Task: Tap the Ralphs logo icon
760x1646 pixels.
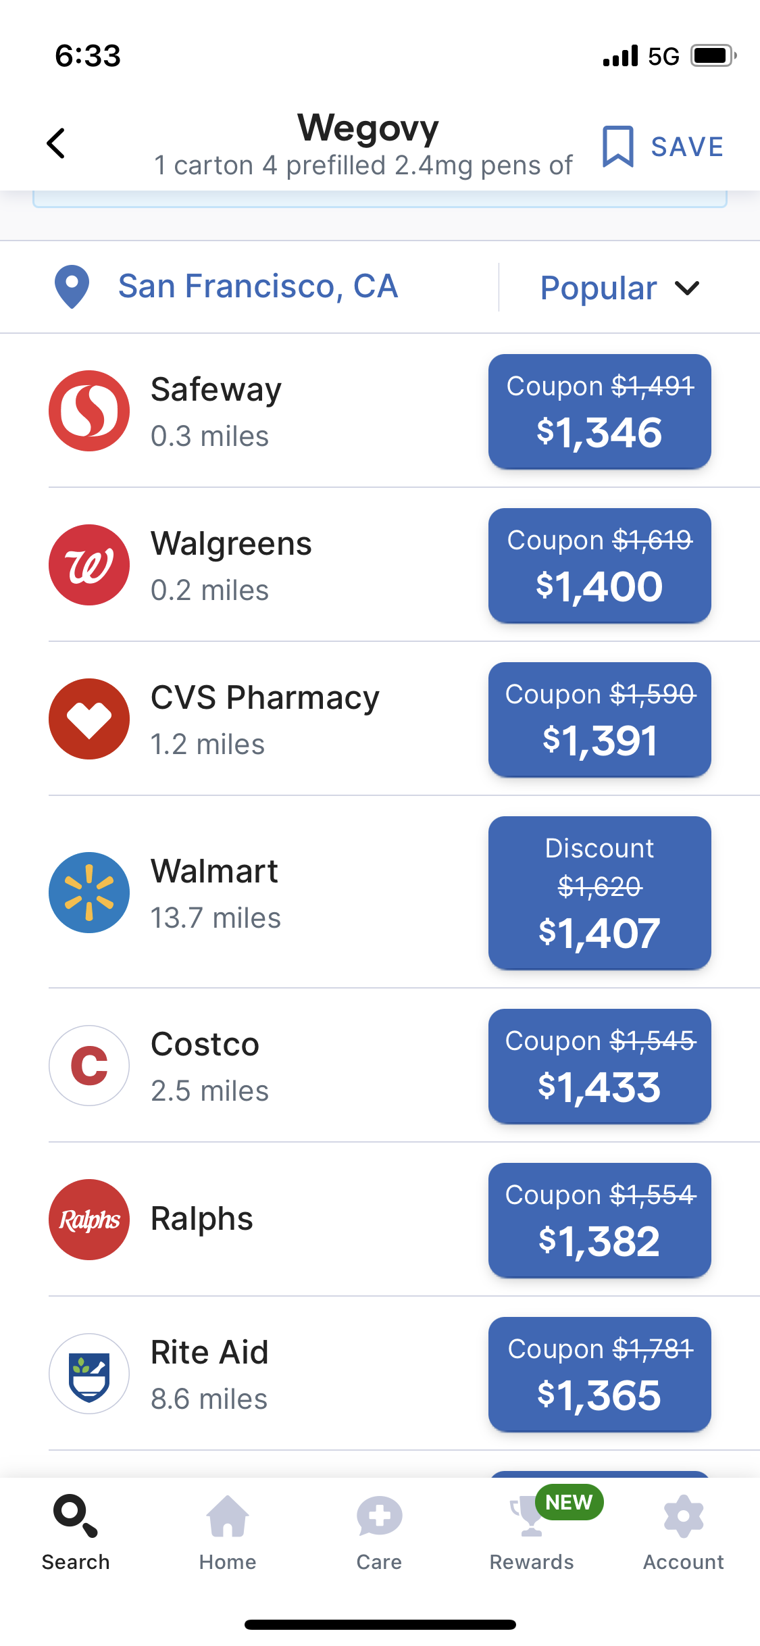Action: [x=89, y=1220]
